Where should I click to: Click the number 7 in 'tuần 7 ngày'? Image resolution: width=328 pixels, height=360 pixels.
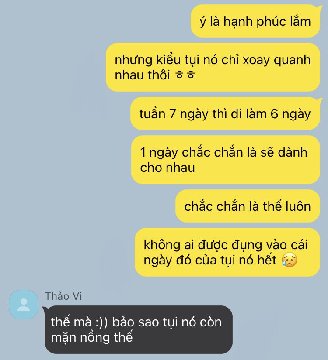pos(173,114)
